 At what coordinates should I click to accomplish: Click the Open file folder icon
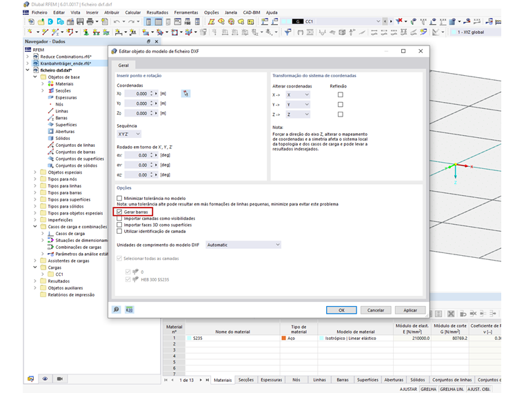click(41, 22)
